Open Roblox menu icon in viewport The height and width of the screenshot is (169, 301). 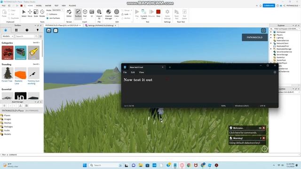coord(49,31)
